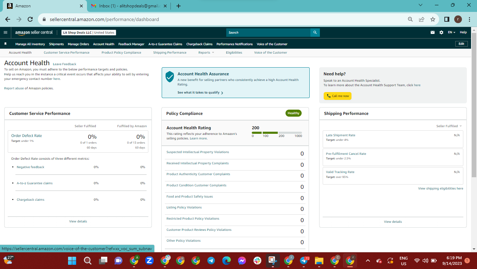Open the Shipping Performance tab
The height and width of the screenshot is (269, 477).
[x=170, y=53]
